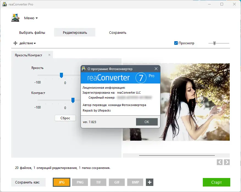Select TIF output format
The height and width of the screenshot is (192, 241).
coord(98,182)
